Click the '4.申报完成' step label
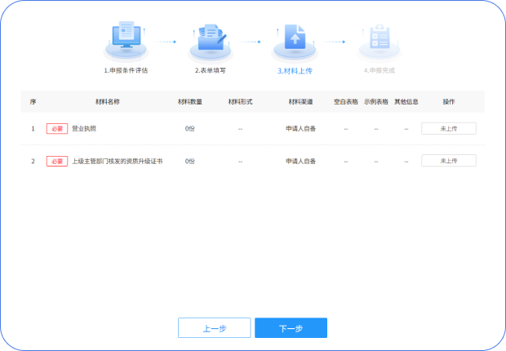Image resolution: width=506 pixels, height=351 pixels. pos(379,71)
